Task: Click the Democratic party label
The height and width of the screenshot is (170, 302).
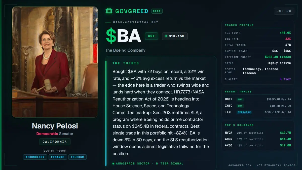Action: coord(47,134)
